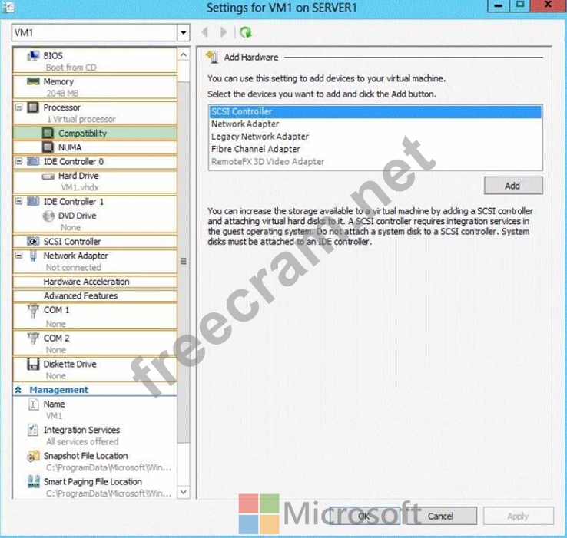
Task: Click the COM 2 port icon
Action: point(33,338)
